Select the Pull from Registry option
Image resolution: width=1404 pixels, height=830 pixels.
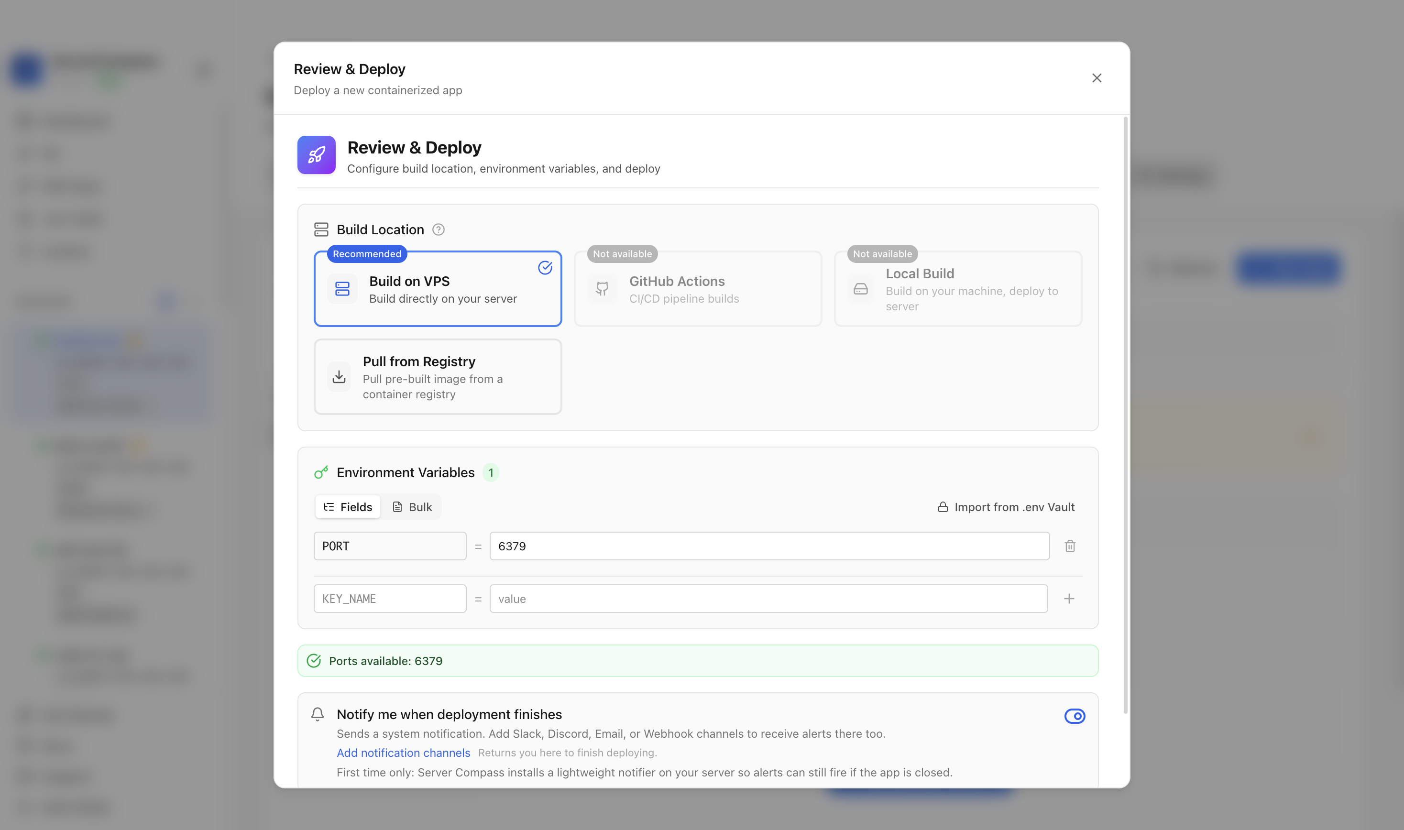click(x=438, y=377)
